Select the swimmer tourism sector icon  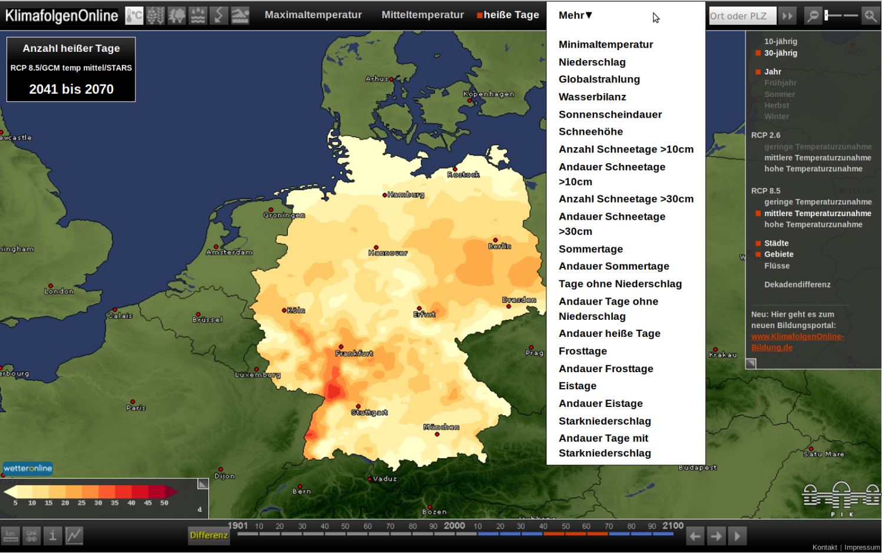[x=240, y=15]
